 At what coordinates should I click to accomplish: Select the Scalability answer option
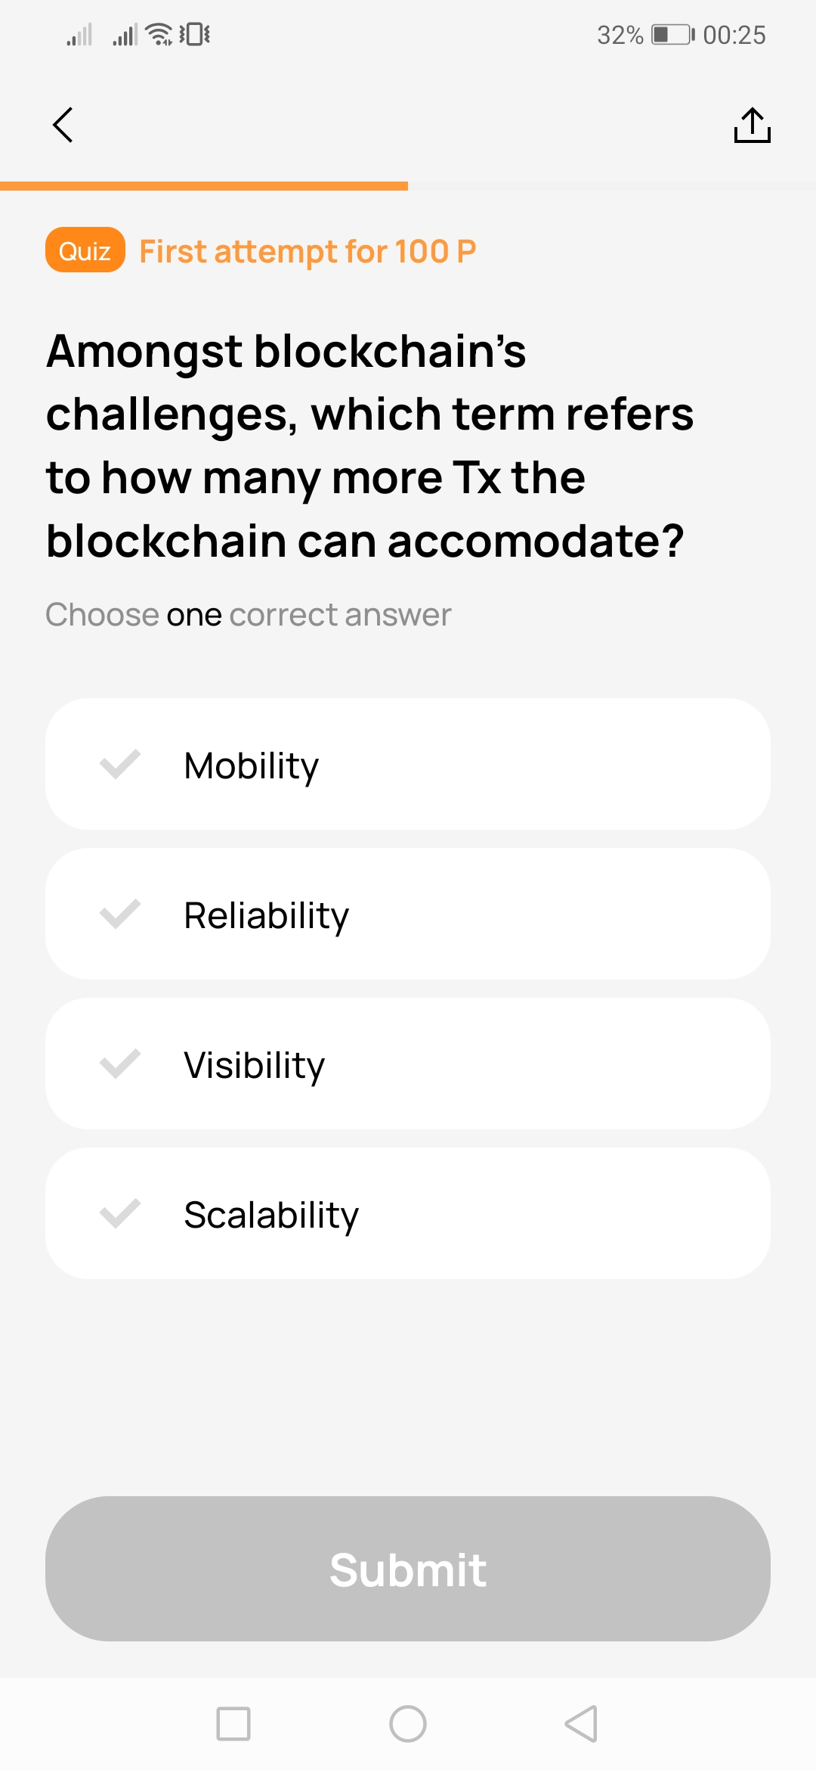tap(408, 1214)
